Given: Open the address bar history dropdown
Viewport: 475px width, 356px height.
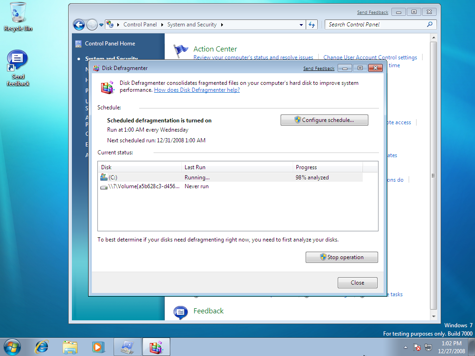Looking at the screenshot, I should 301,25.
